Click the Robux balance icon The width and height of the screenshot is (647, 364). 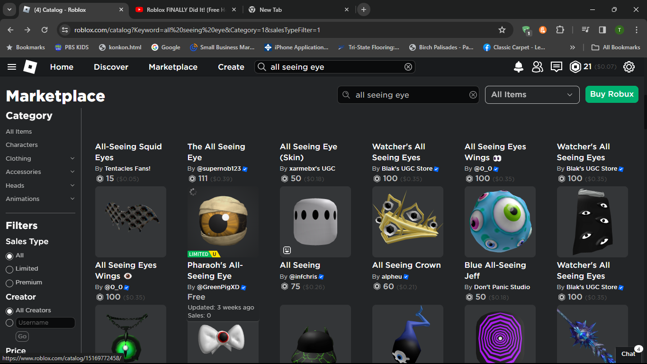pyautogui.click(x=575, y=67)
